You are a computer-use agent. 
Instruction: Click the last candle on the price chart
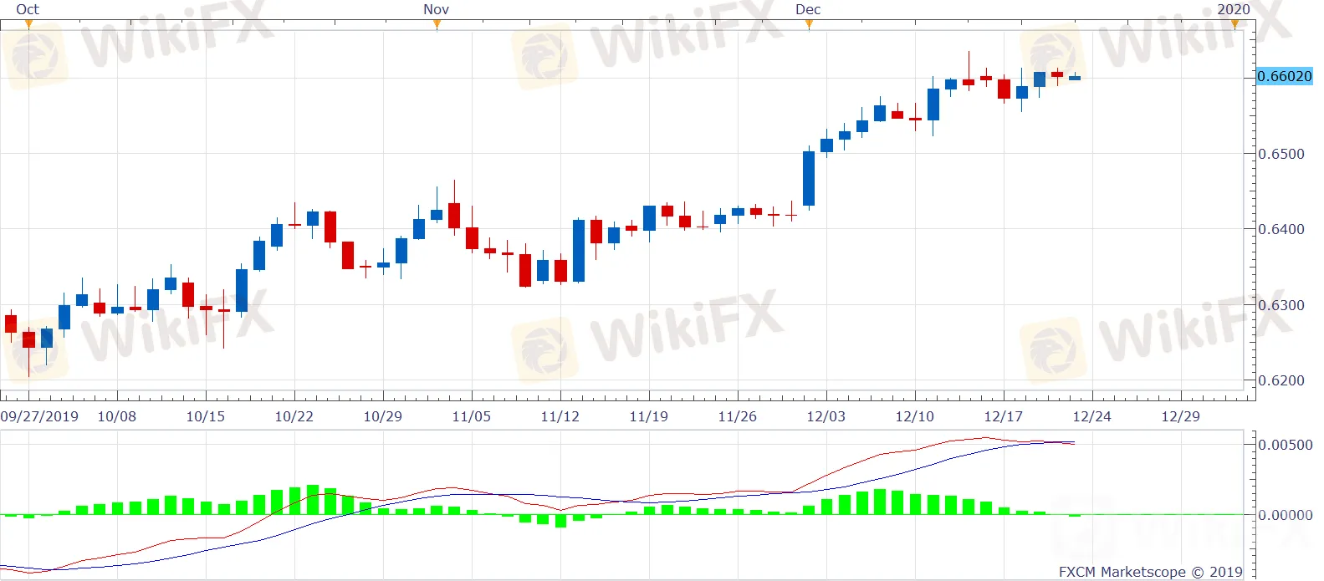click(1075, 78)
